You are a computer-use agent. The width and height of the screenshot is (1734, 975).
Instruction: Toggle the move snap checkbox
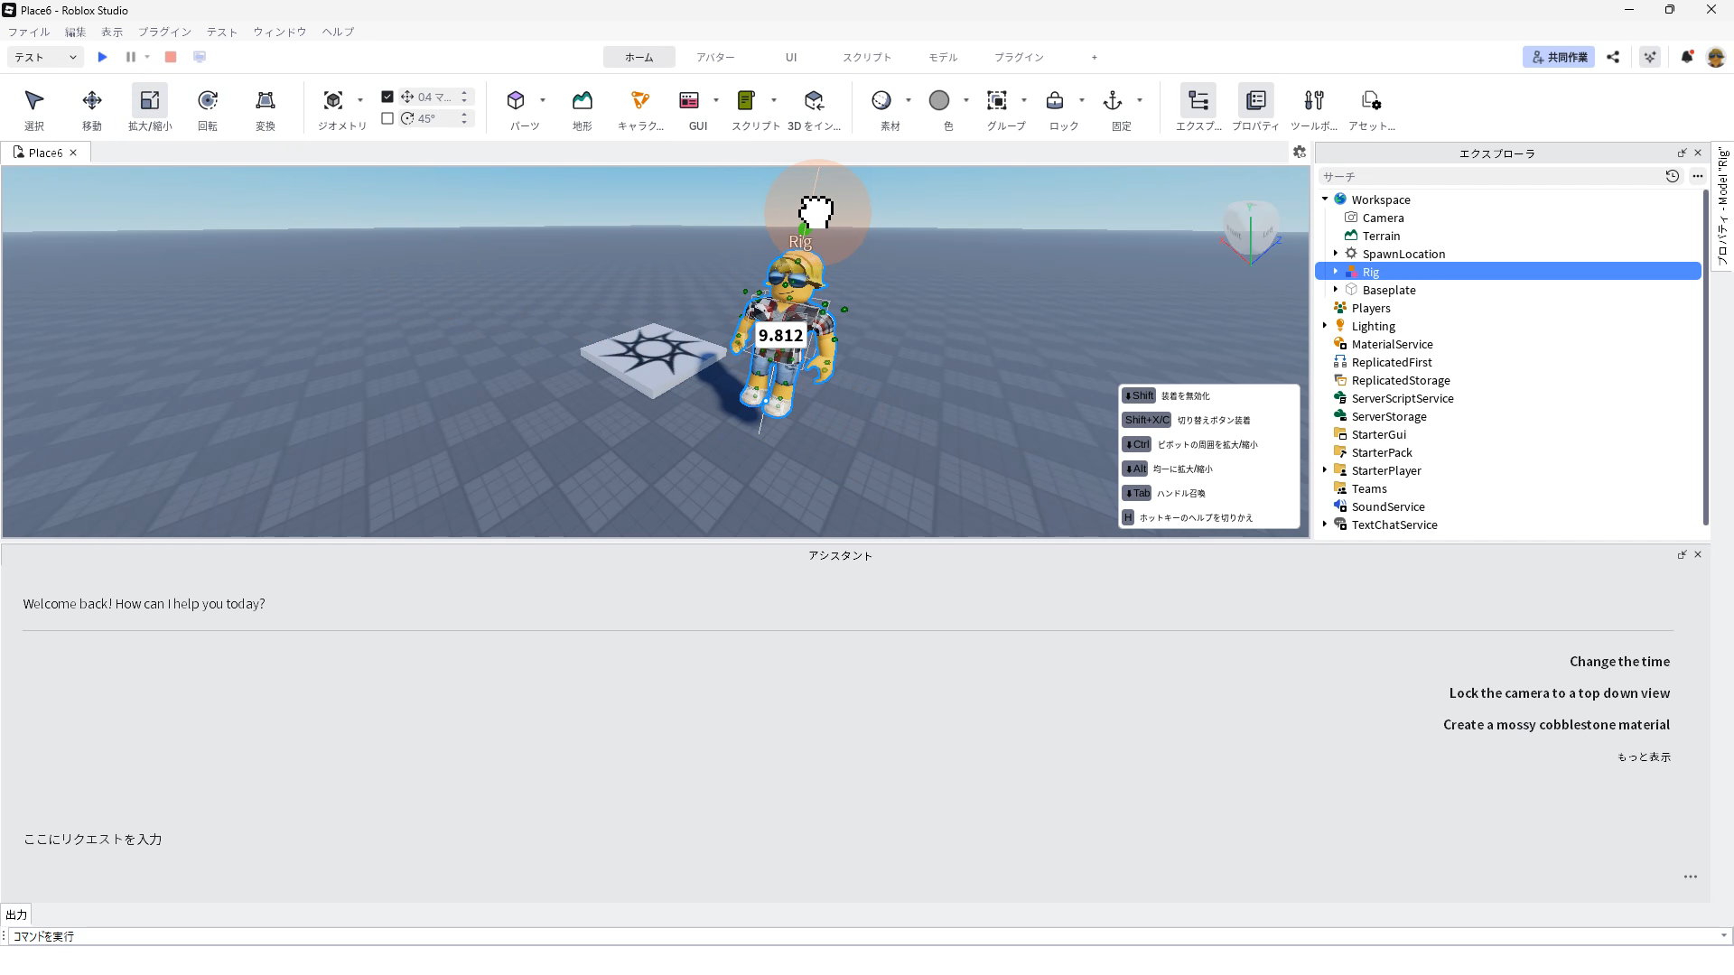coord(387,97)
